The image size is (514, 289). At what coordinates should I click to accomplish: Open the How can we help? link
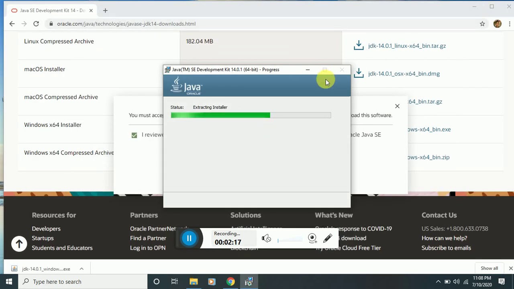click(x=444, y=238)
